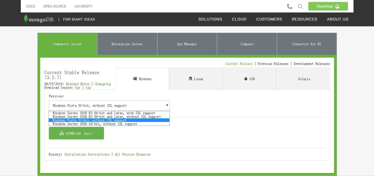Viewport: 374px width, 176px height.
Task: Click the Apple OSX icon
Action: (246, 79)
